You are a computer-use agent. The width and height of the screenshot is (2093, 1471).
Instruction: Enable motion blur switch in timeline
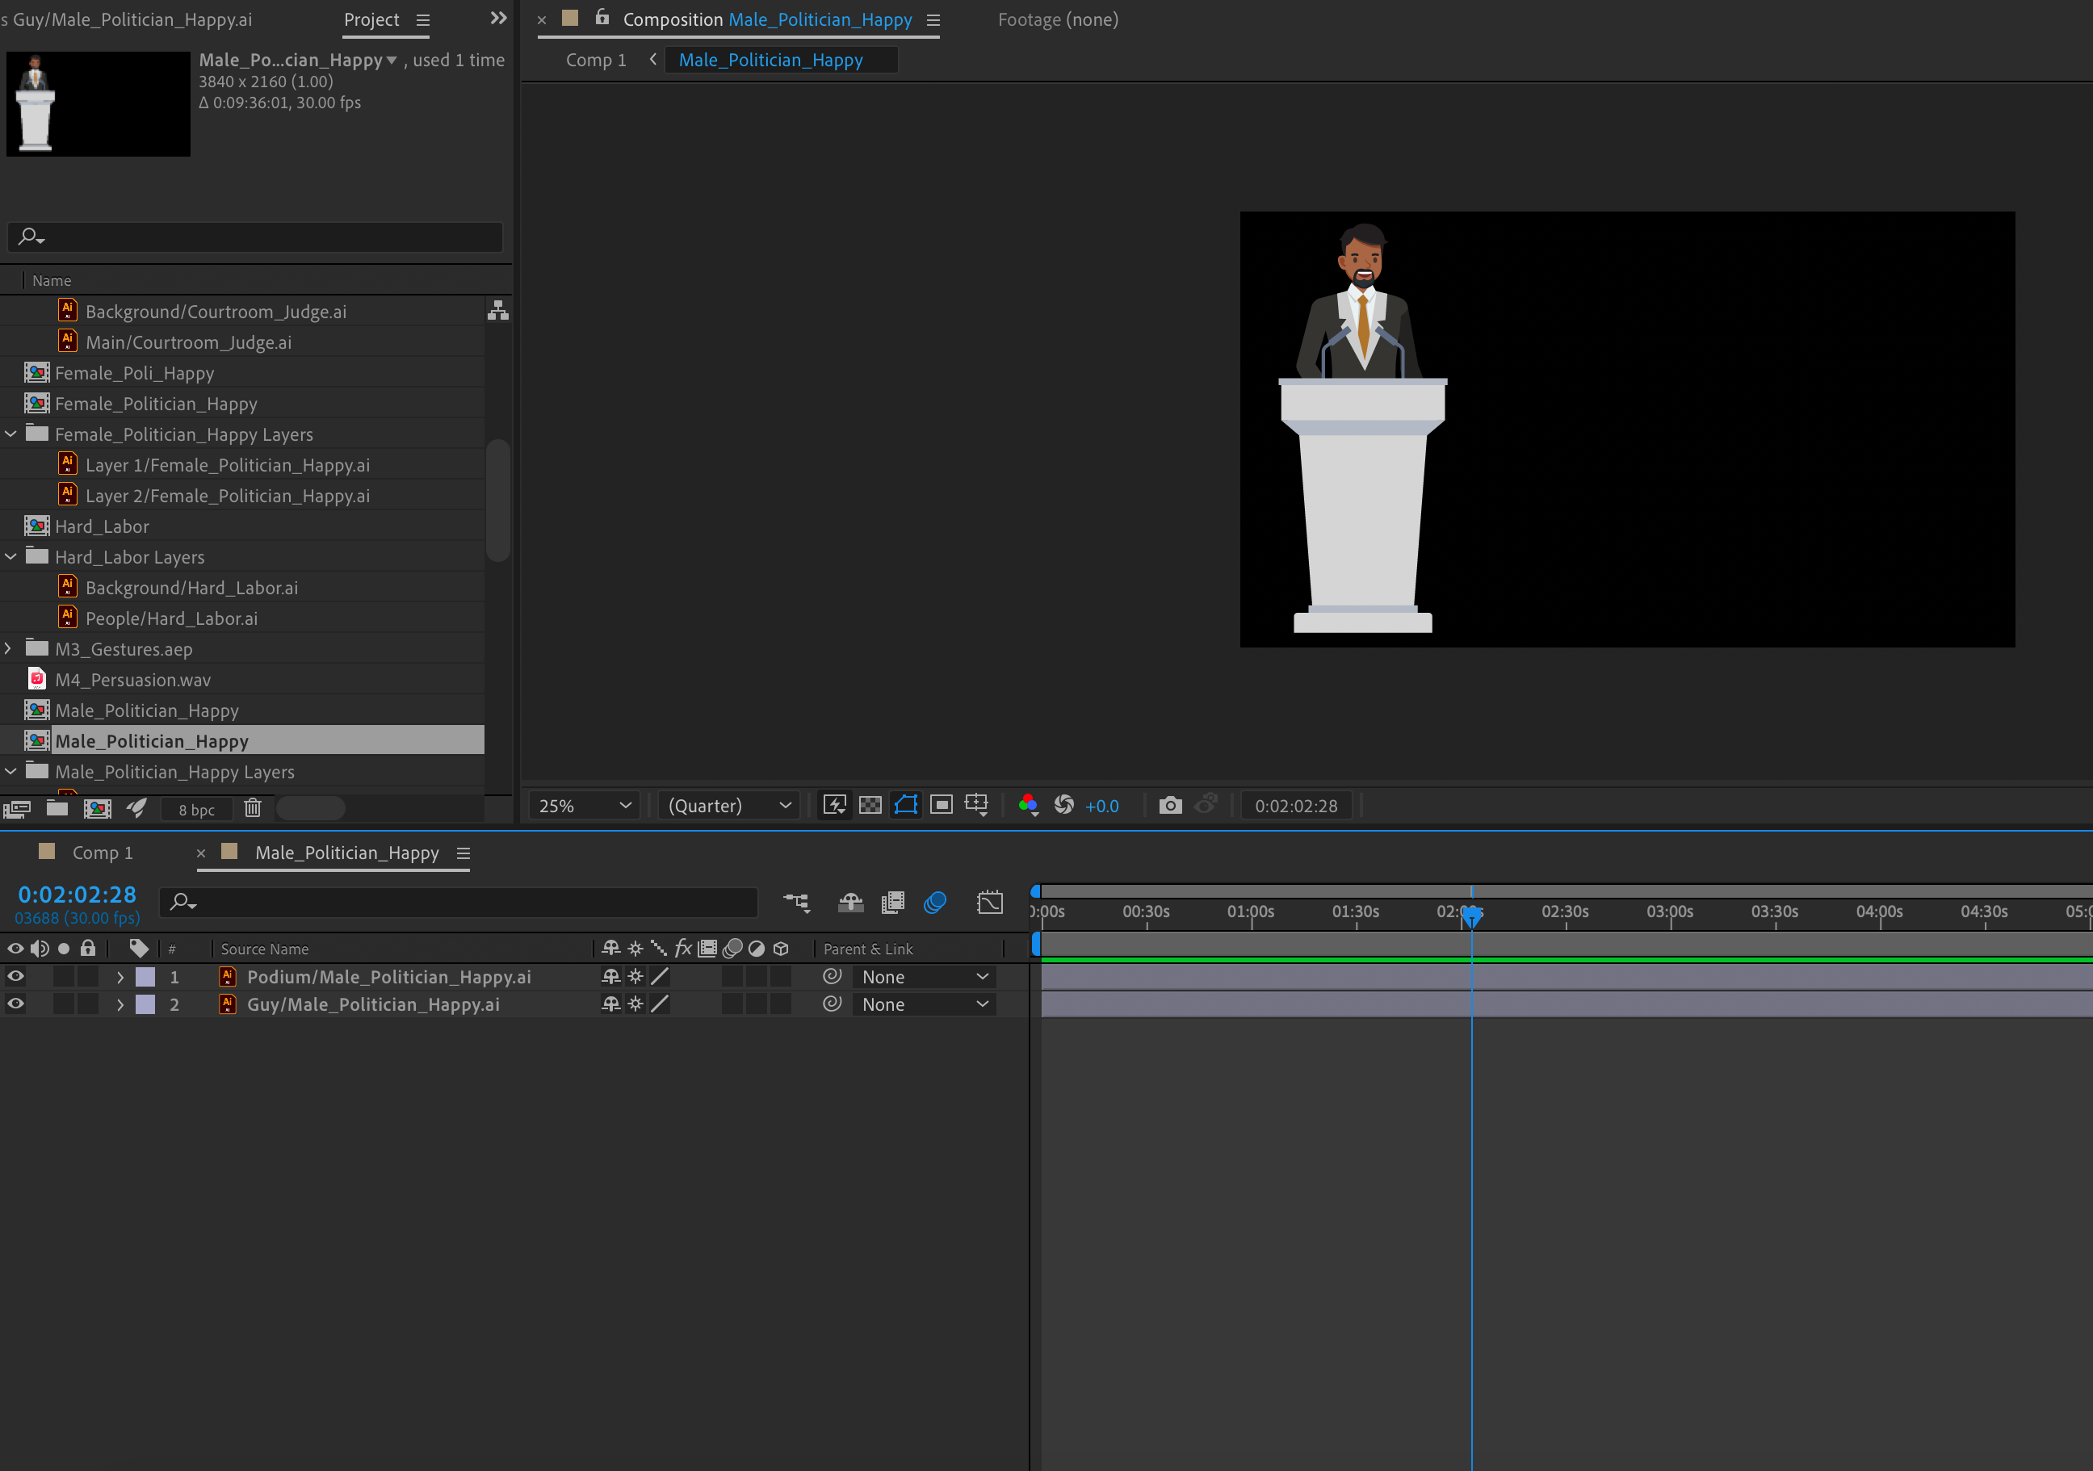(x=934, y=903)
